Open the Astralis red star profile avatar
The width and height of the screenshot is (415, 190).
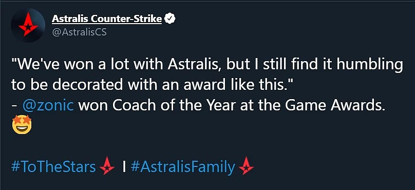coord(28,25)
